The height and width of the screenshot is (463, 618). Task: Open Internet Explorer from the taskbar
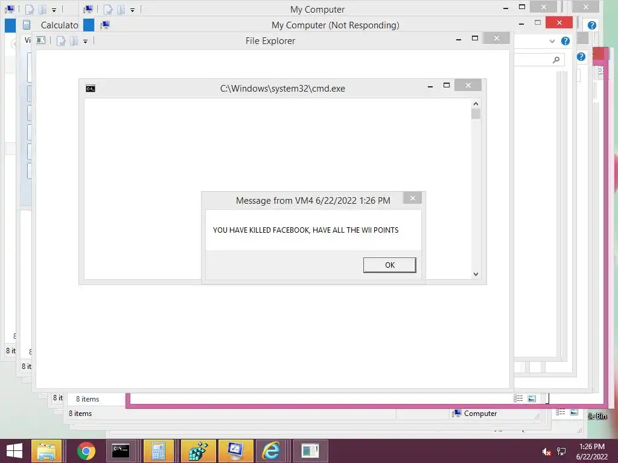[272, 451]
